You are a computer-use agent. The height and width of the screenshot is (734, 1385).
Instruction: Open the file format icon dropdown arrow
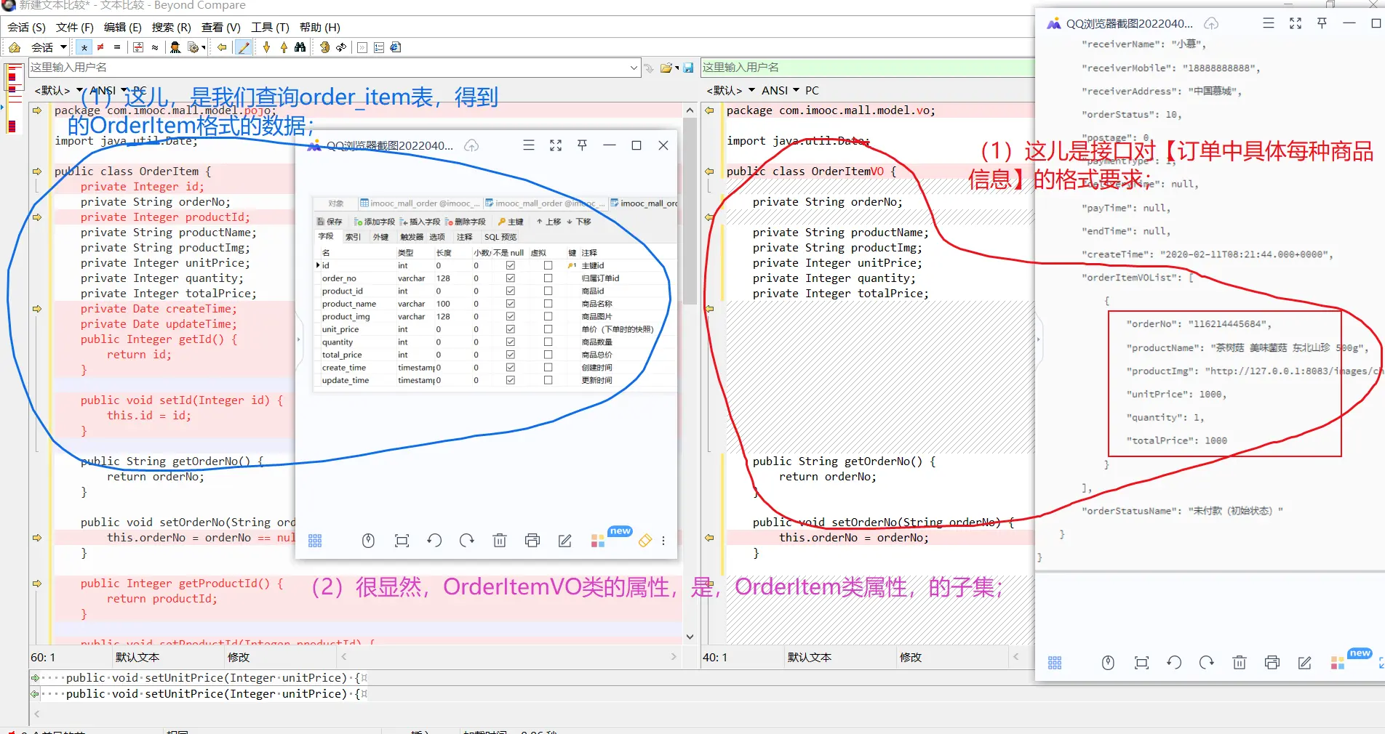pyautogui.click(x=204, y=48)
